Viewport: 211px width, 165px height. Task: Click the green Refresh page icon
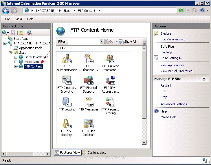pyautogui.click(x=181, y=10)
